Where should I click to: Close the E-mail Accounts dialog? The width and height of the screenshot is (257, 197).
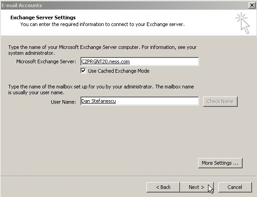point(252,5)
